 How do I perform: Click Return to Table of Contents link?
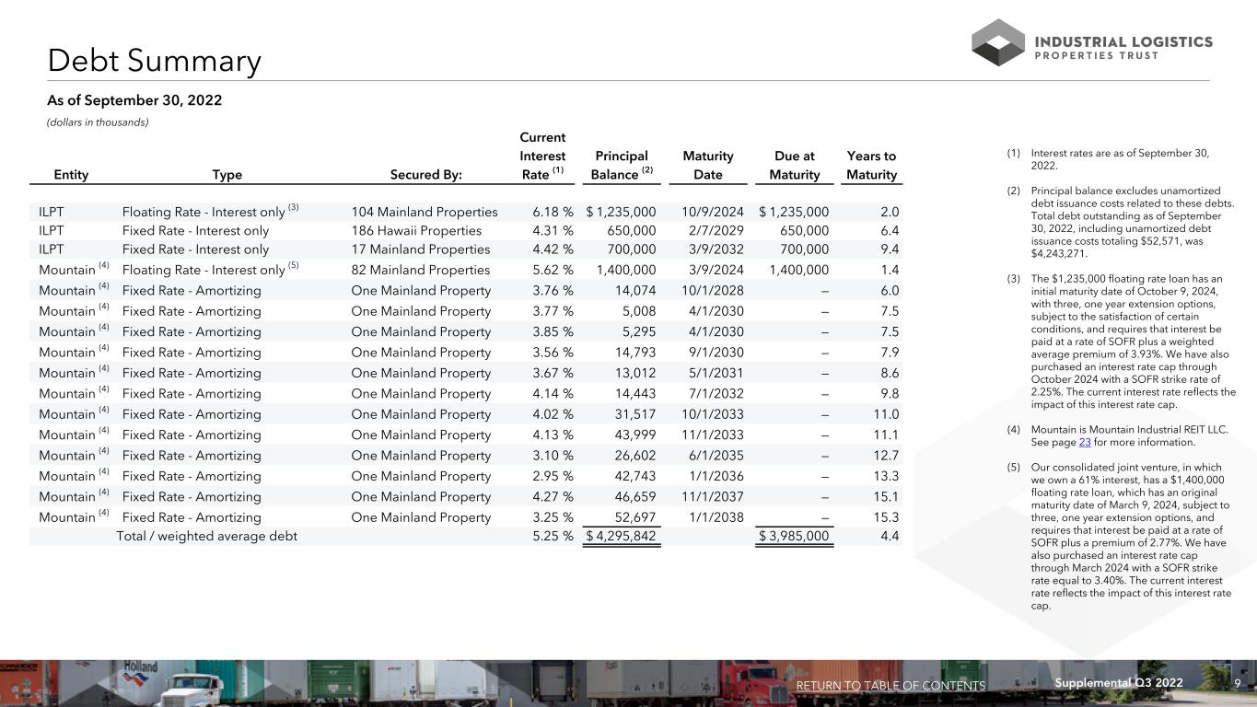tap(890, 686)
